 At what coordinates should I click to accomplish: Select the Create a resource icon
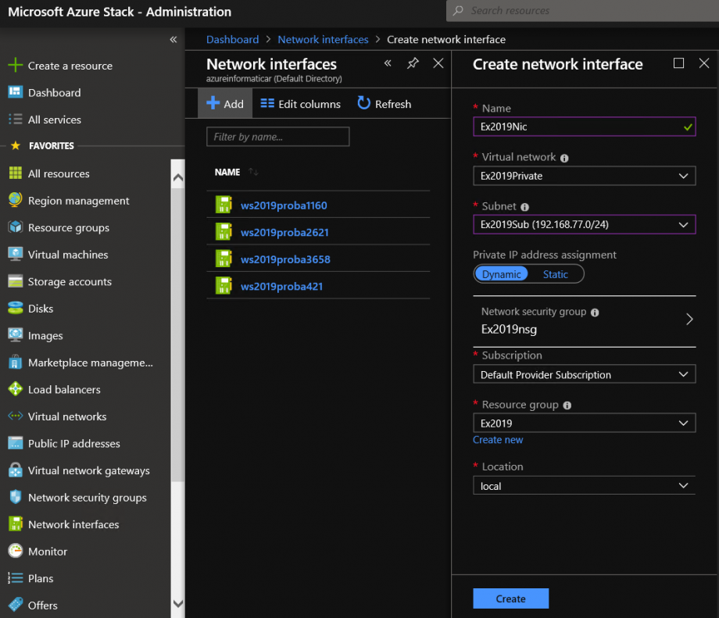pos(16,66)
